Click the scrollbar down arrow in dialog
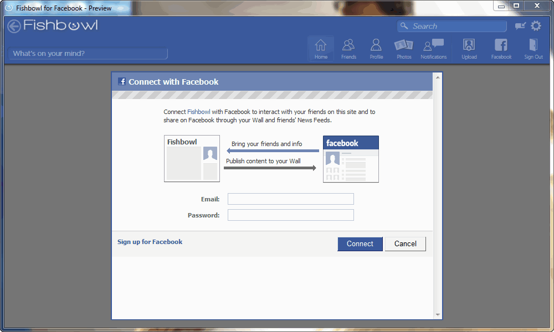The height and width of the screenshot is (332, 554). [438, 314]
